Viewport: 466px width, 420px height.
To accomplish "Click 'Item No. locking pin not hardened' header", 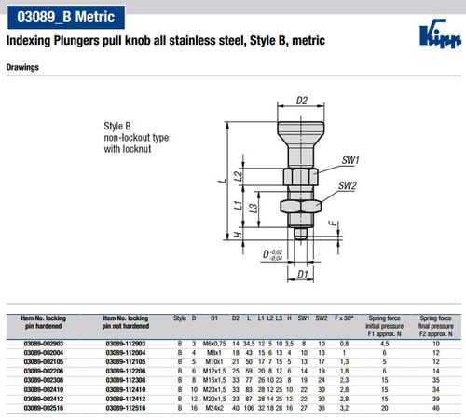I will [126, 322].
